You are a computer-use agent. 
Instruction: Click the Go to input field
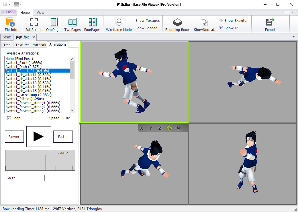(x=32, y=178)
